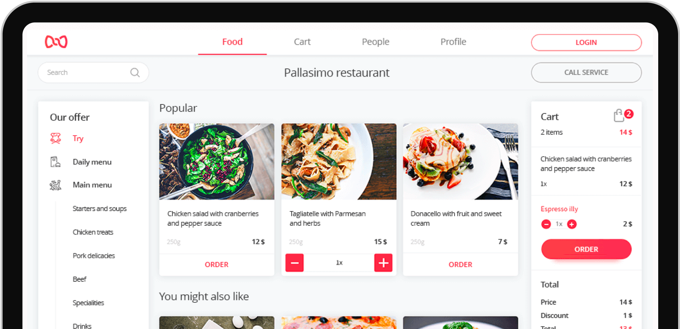Click the search magnifier icon
680x329 pixels.
pos(135,72)
